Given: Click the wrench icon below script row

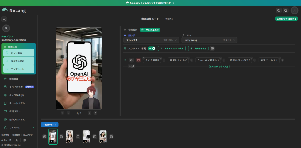Looking at the screenshot, I should point(133,66).
